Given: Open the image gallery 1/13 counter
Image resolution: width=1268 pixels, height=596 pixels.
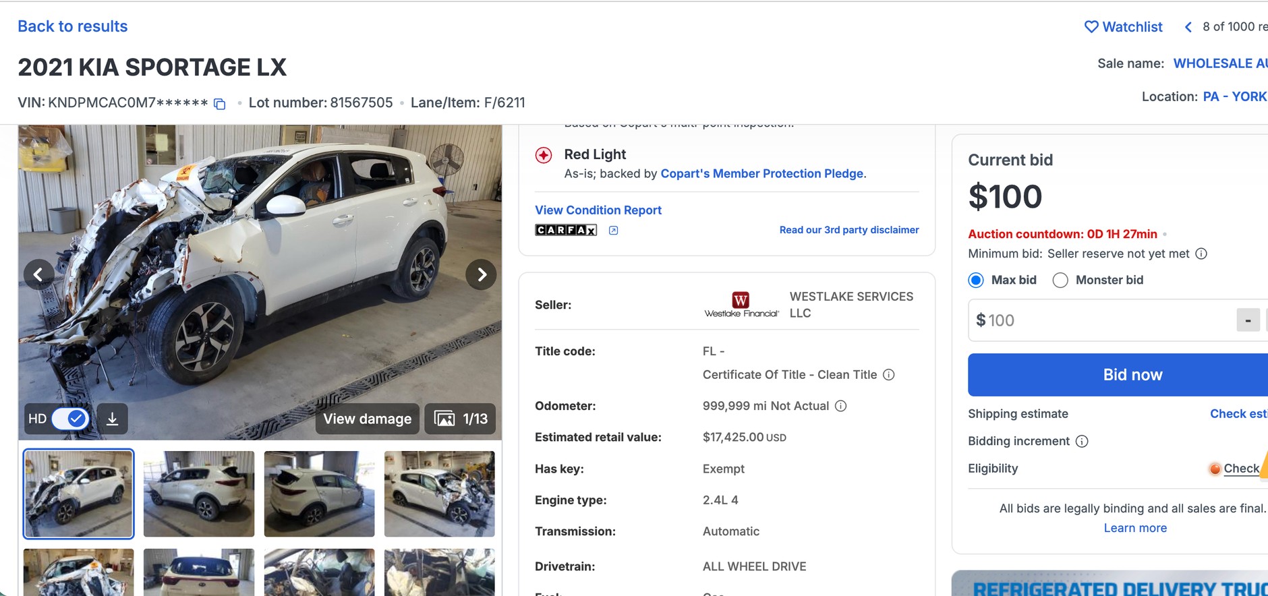Looking at the screenshot, I should point(461,419).
